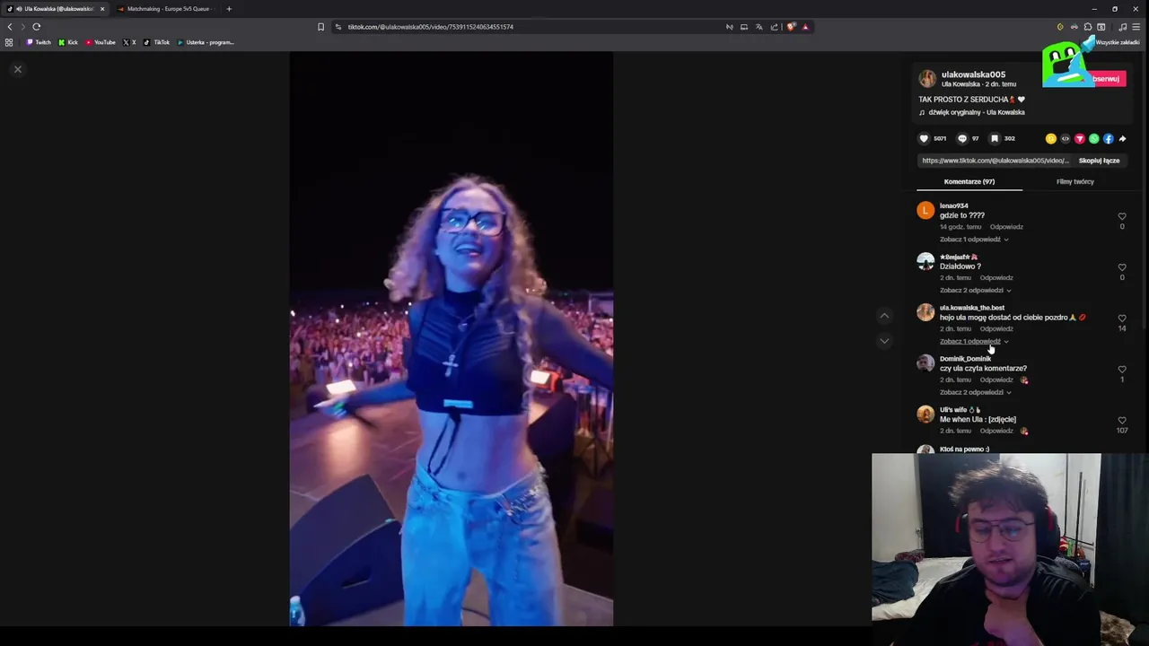
Task: Click the embed code icon
Action: 1066,139
